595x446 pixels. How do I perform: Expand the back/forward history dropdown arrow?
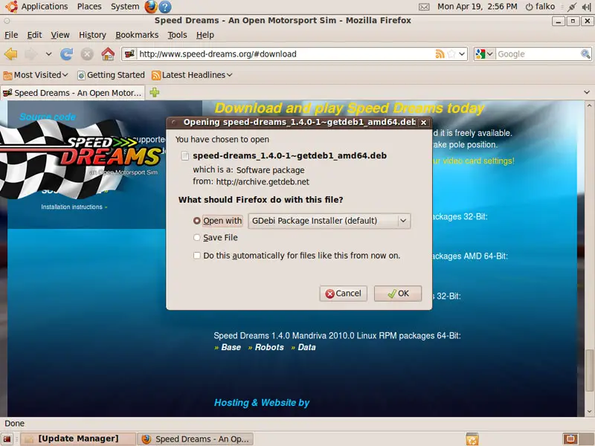(x=48, y=54)
